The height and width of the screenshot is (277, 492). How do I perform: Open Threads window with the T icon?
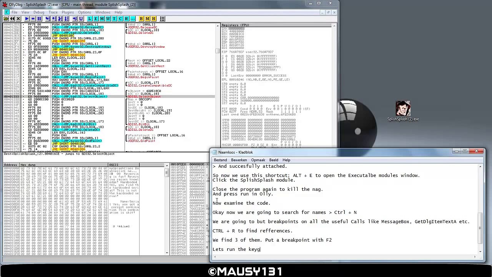click(x=114, y=19)
